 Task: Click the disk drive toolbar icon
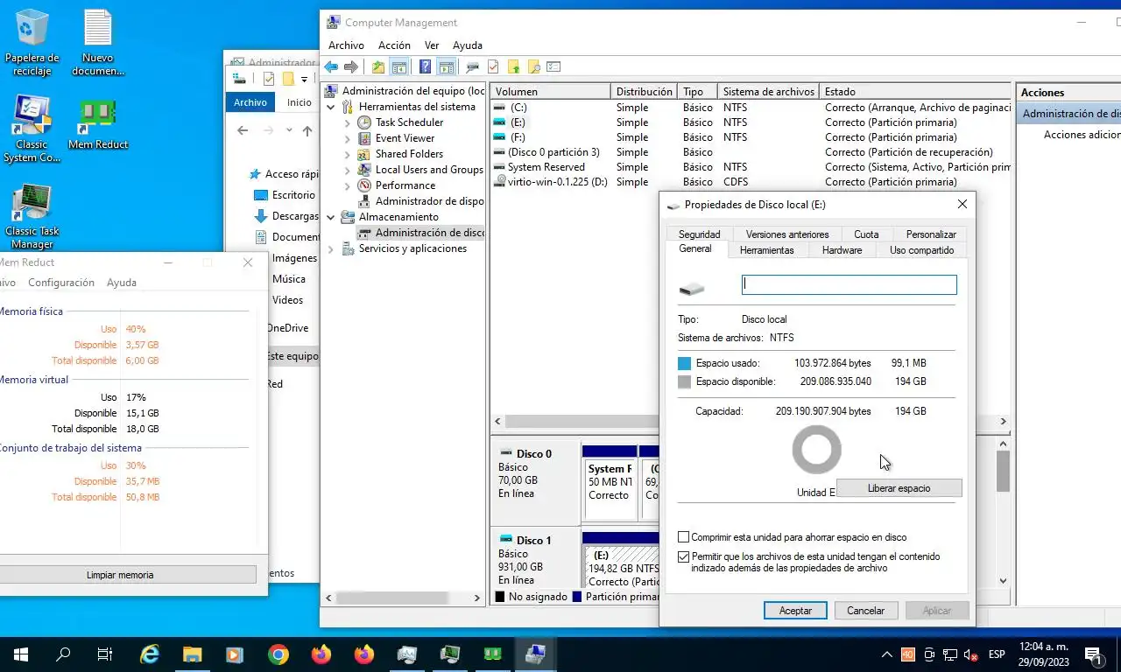coord(473,66)
